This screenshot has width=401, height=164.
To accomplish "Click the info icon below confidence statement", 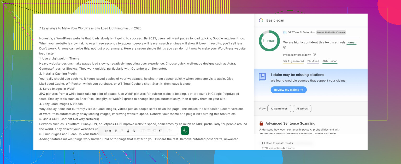I will [x=285, y=47].
